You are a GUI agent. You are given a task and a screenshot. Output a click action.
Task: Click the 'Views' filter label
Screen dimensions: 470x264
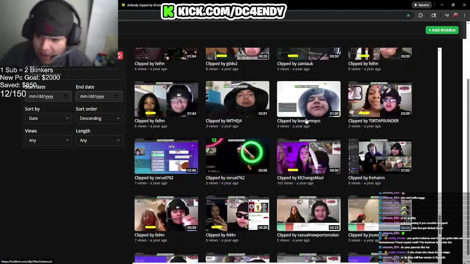coord(31,131)
